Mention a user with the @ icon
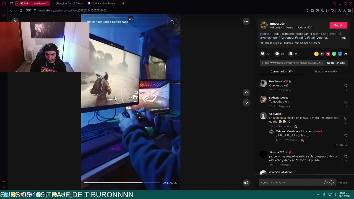Image resolution: width=354 pixels, height=199 pixels. tap(326, 182)
